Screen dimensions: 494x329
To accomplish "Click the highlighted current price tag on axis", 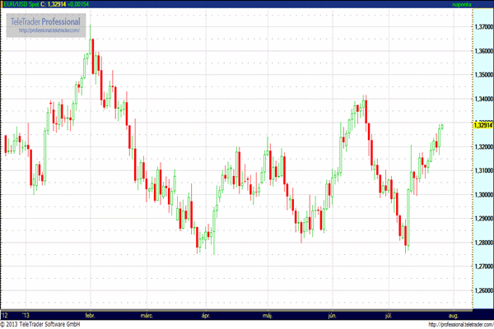I will tap(482, 124).
